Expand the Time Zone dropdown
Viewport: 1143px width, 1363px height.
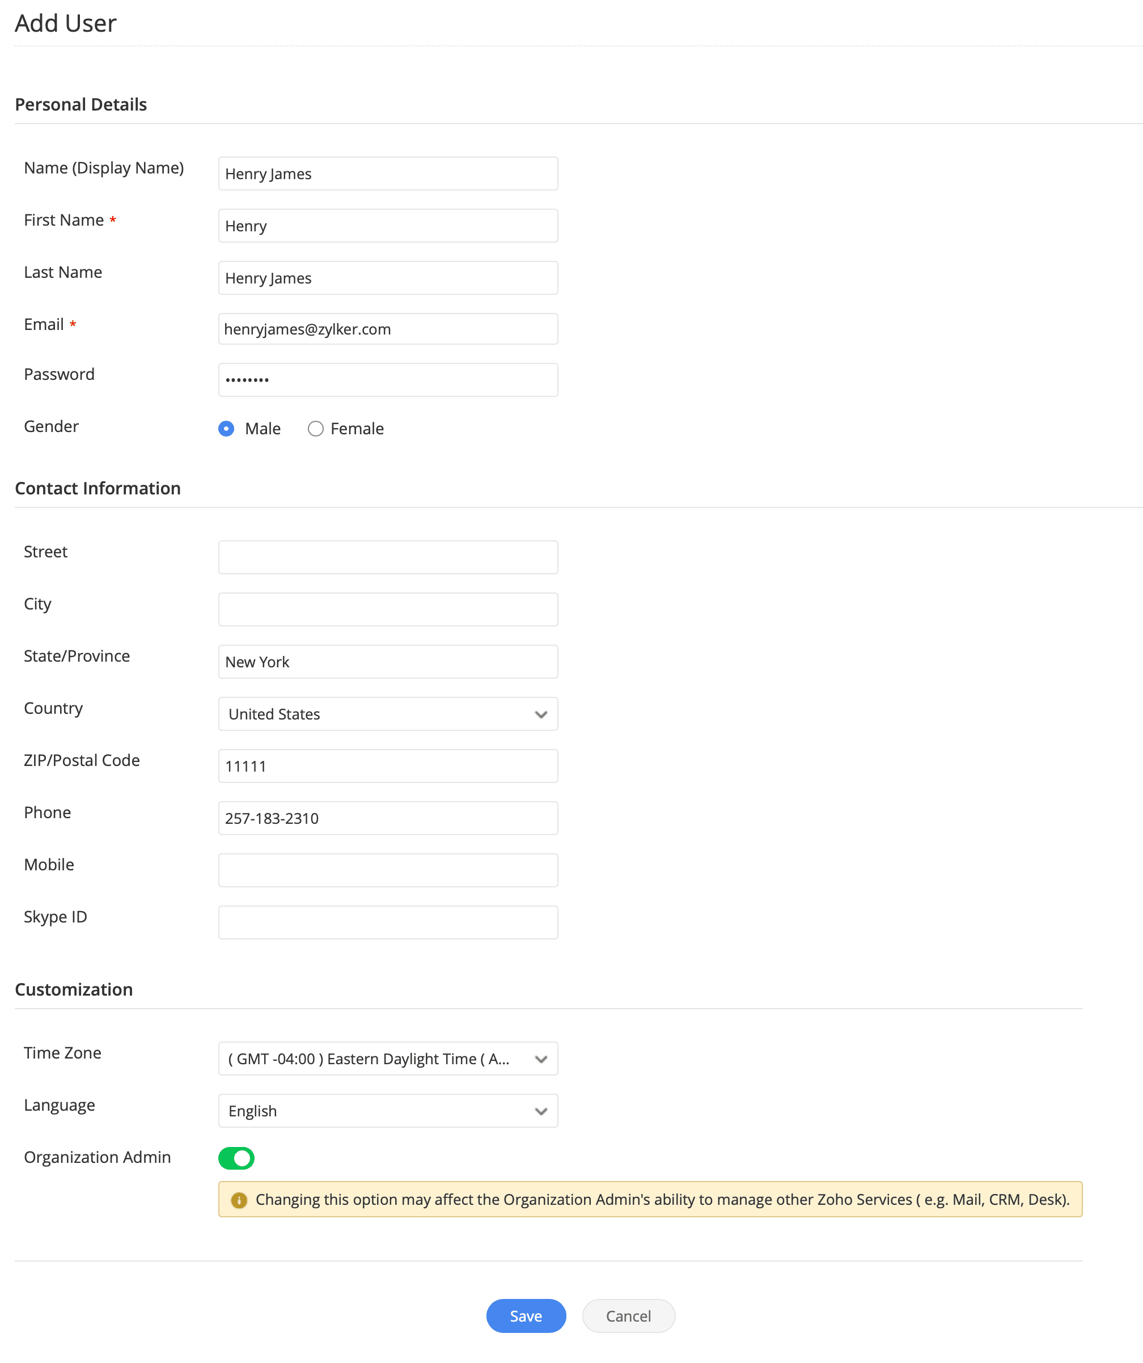click(x=387, y=1059)
